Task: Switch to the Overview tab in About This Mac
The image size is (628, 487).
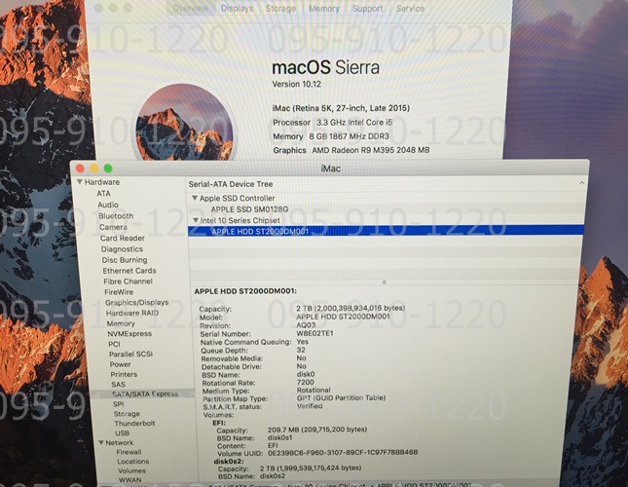Action: coord(191,9)
